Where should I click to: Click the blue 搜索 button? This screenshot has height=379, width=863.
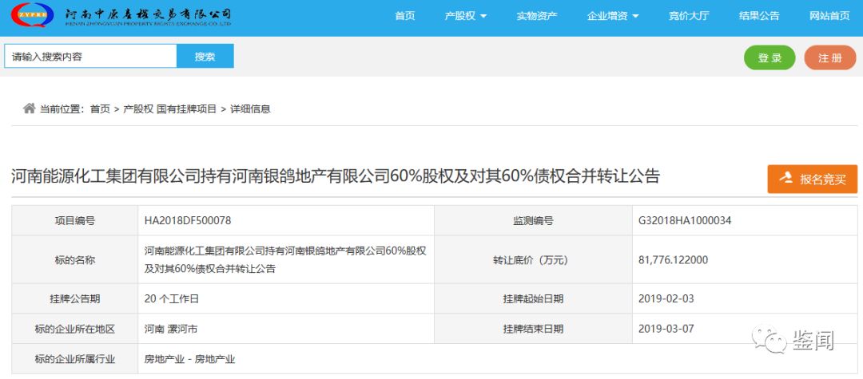click(205, 57)
